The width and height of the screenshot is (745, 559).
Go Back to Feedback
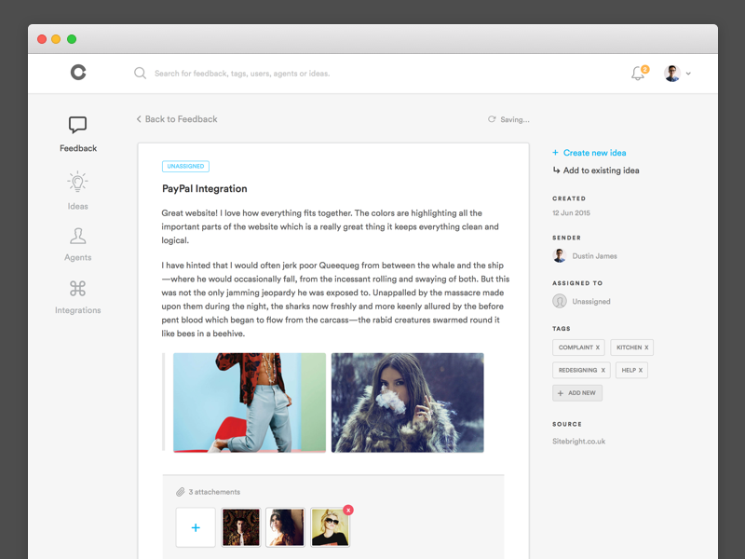pos(177,119)
